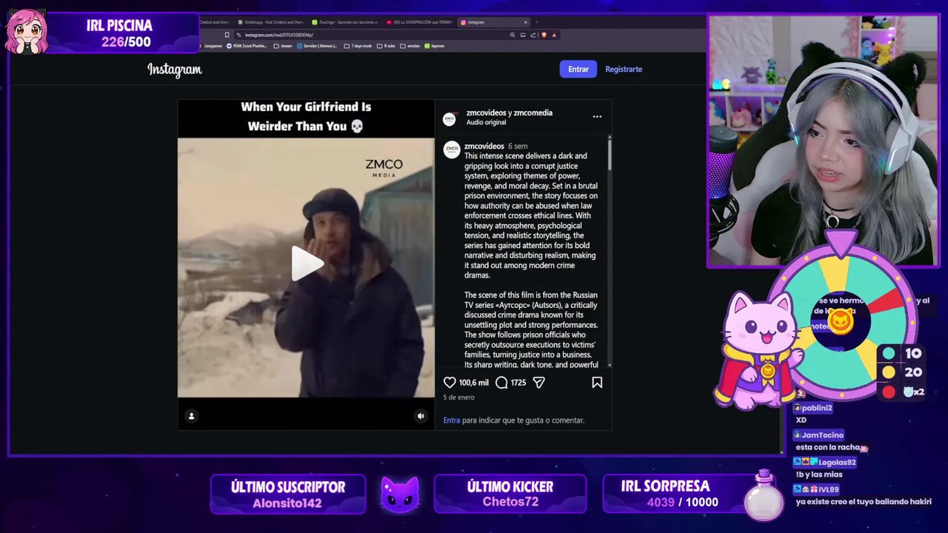The width and height of the screenshot is (948, 533).
Task: Click the Brave shields lion icon
Action: (x=544, y=35)
